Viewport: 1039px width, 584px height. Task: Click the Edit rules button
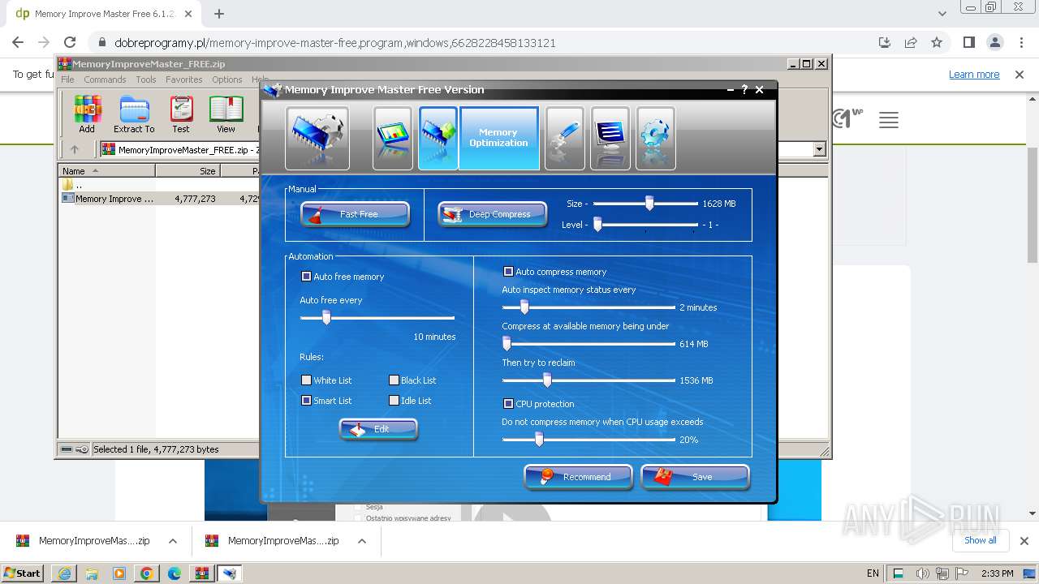pyautogui.click(x=378, y=429)
